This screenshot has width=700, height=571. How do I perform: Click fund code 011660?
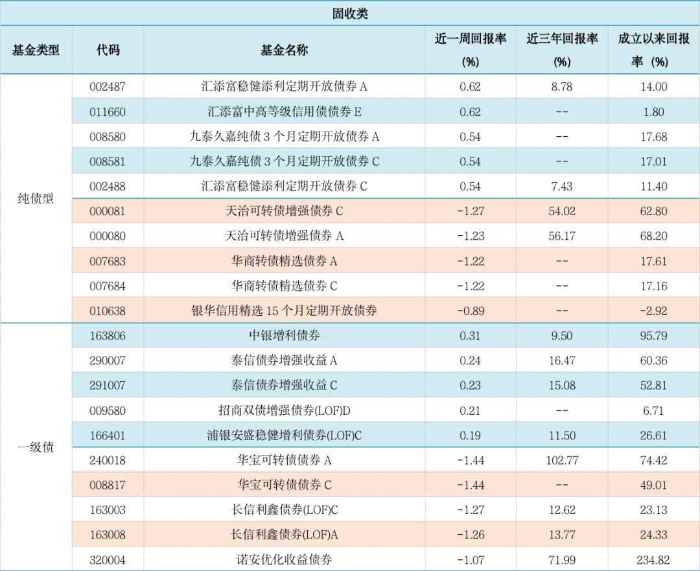coord(108,111)
